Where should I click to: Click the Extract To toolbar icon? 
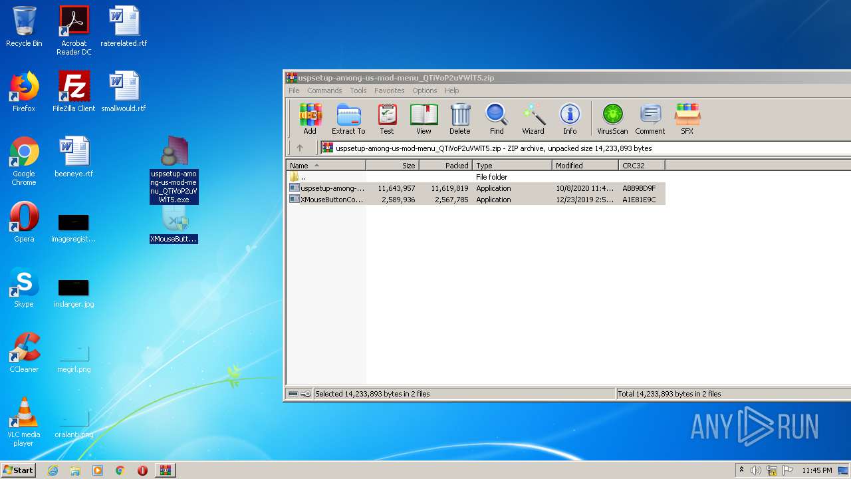[x=348, y=119]
